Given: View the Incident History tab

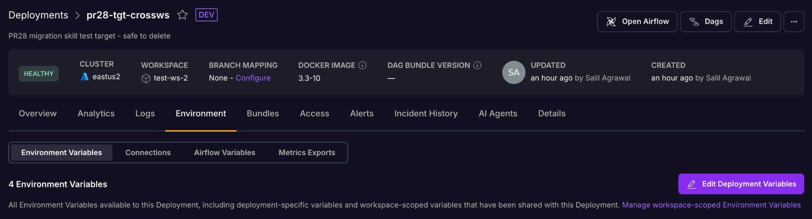Looking at the screenshot, I should pyautogui.click(x=426, y=113).
